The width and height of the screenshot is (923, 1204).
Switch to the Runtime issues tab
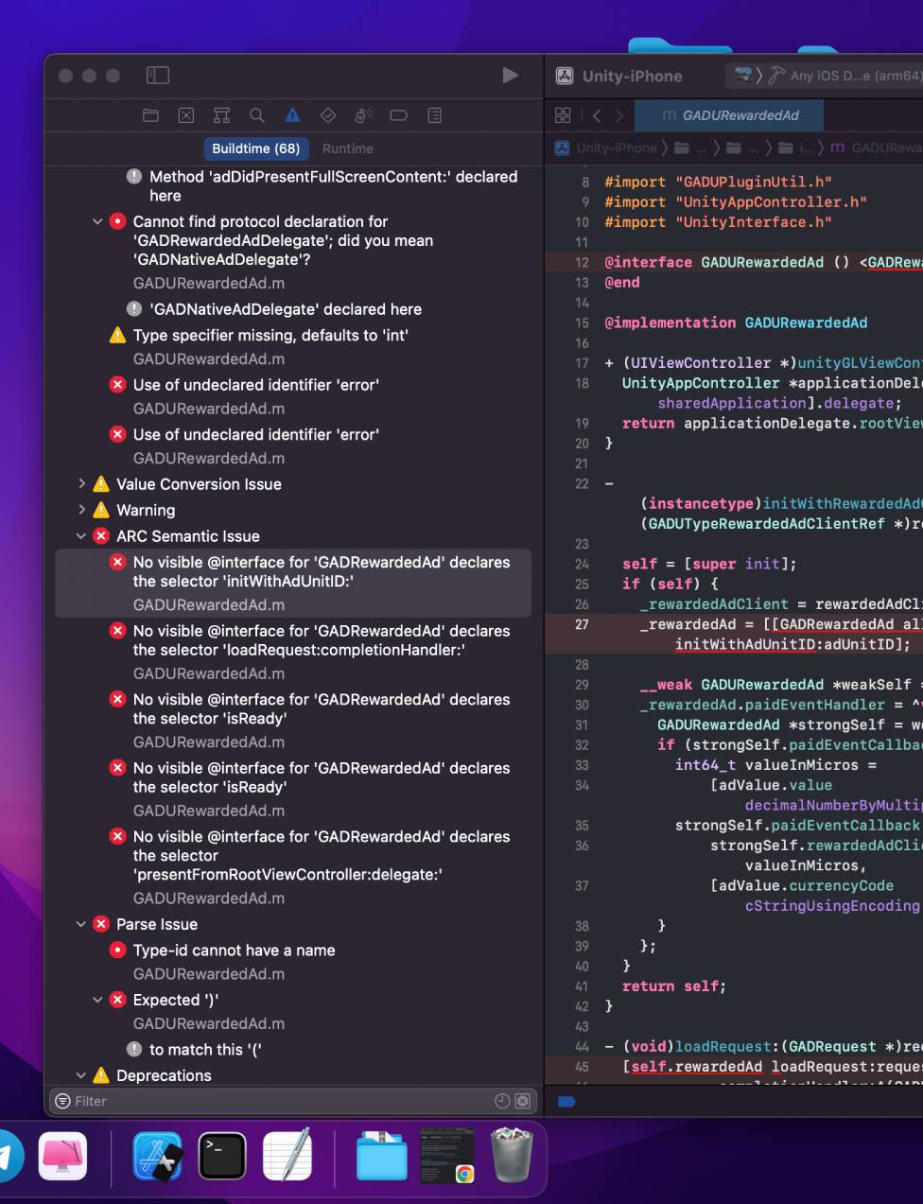pyautogui.click(x=347, y=148)
